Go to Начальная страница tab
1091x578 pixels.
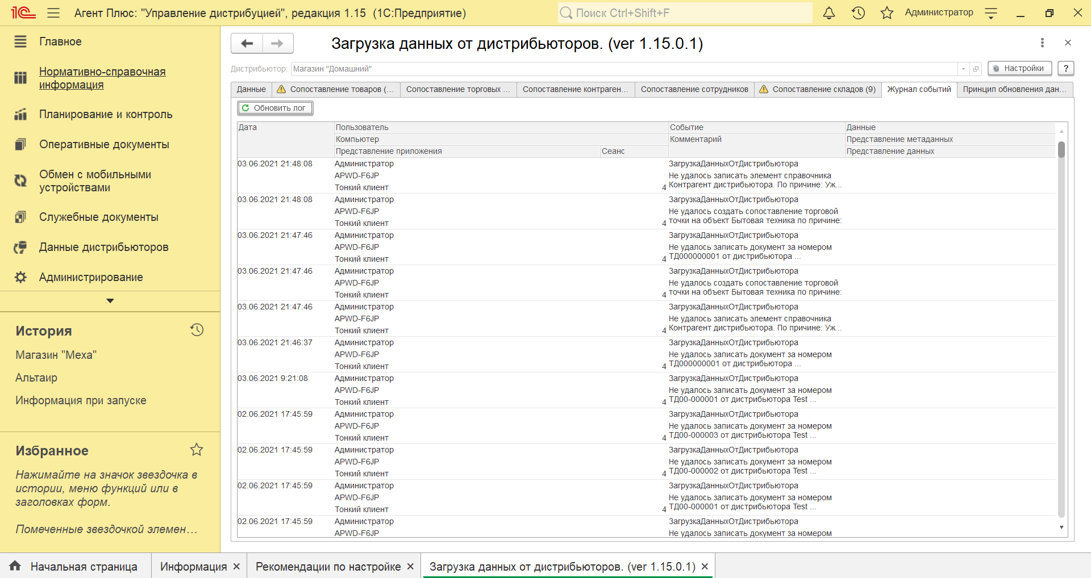(x=75, y=566)
